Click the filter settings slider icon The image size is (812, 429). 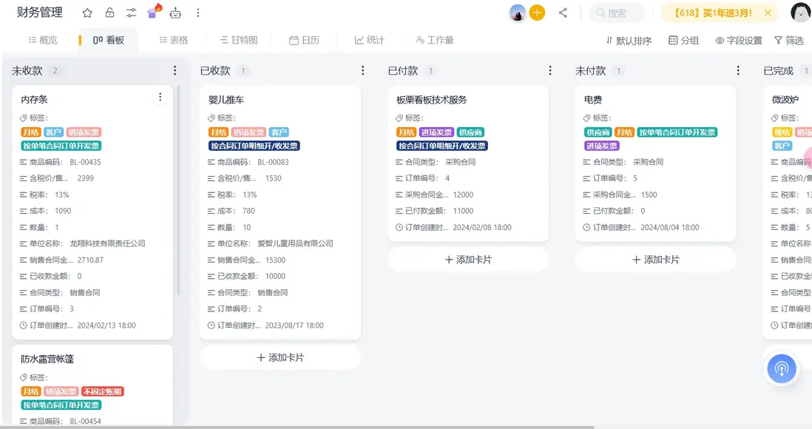tap(132, 13)
